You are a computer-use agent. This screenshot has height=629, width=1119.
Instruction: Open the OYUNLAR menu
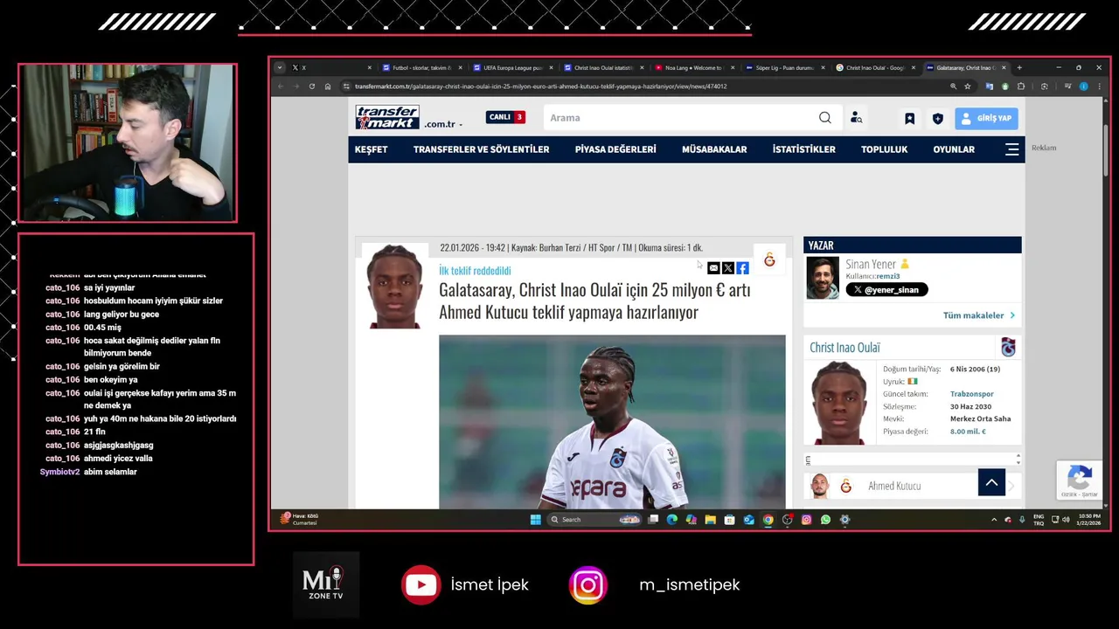(x=954, y=149)
